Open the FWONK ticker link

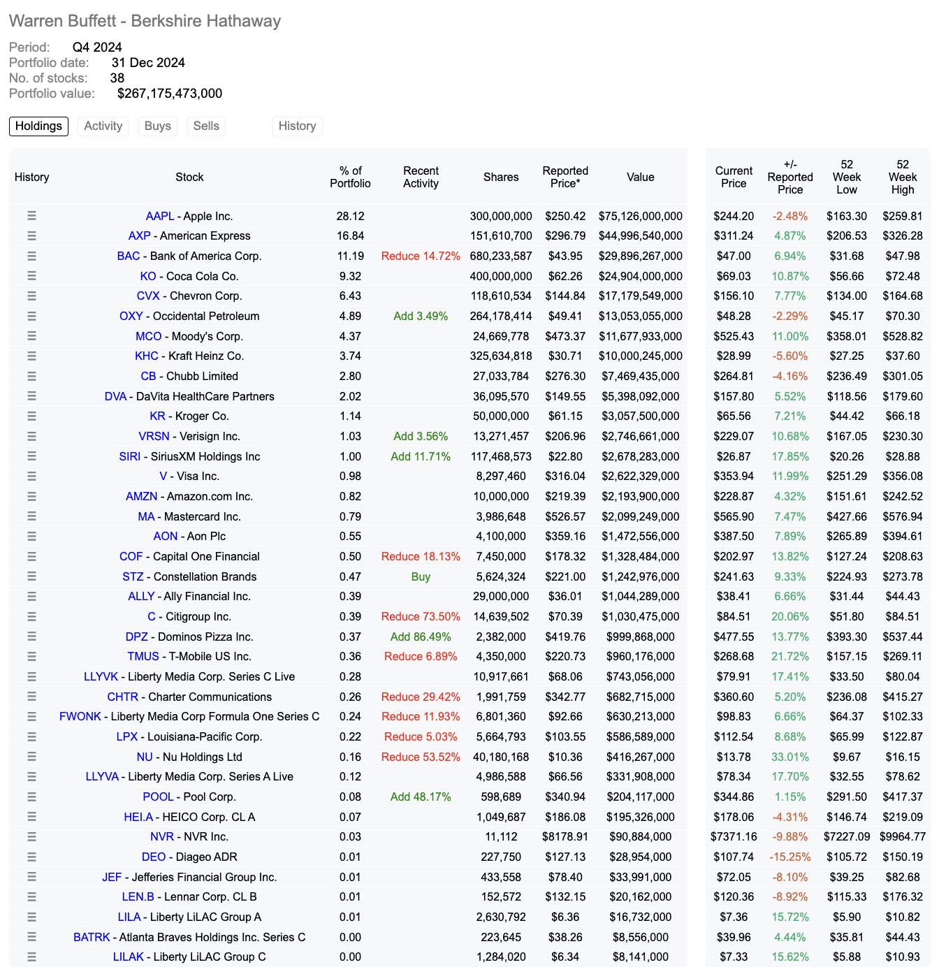80,717
